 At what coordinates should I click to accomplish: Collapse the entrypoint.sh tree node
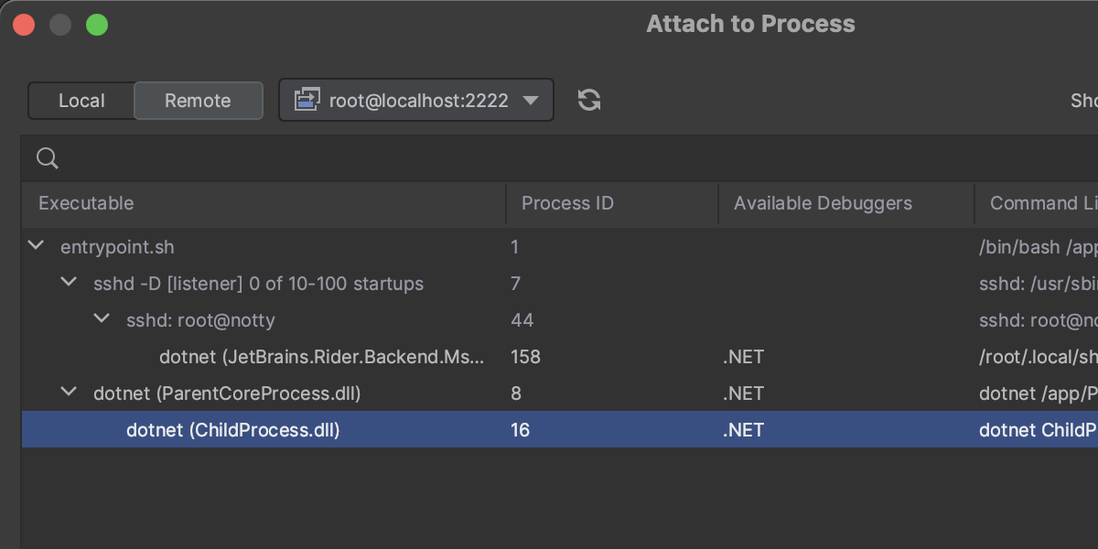point(36,246)
